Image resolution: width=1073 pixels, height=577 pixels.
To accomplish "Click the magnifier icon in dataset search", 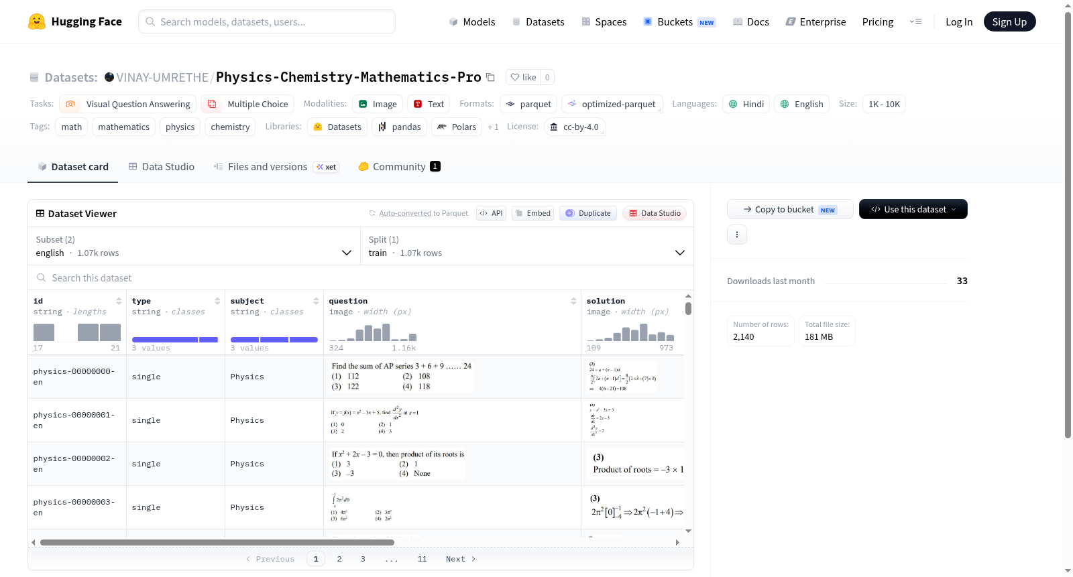I will [42, 277].
